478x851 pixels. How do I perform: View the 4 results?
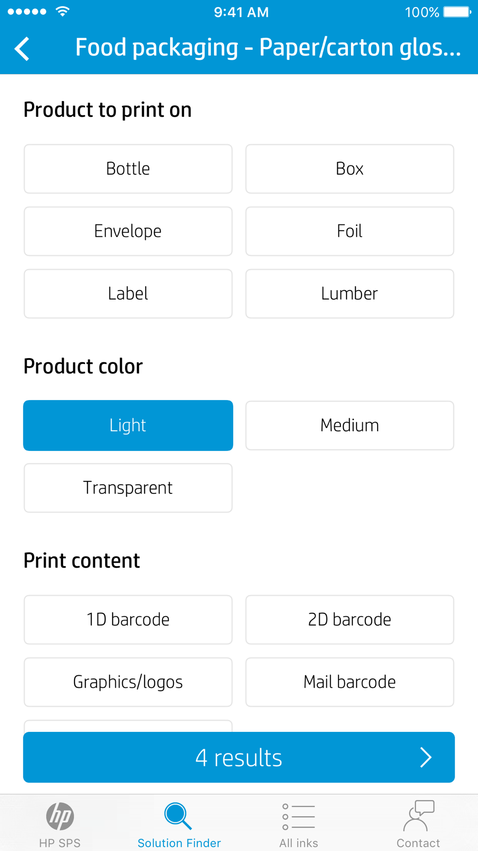click(x=239, y=757)
